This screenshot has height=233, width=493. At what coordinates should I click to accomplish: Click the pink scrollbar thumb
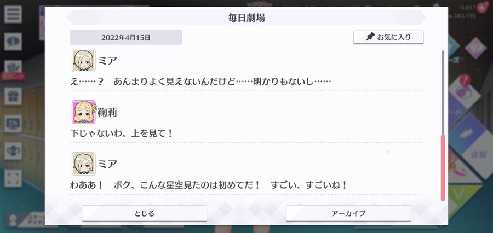tap(443, 167)
